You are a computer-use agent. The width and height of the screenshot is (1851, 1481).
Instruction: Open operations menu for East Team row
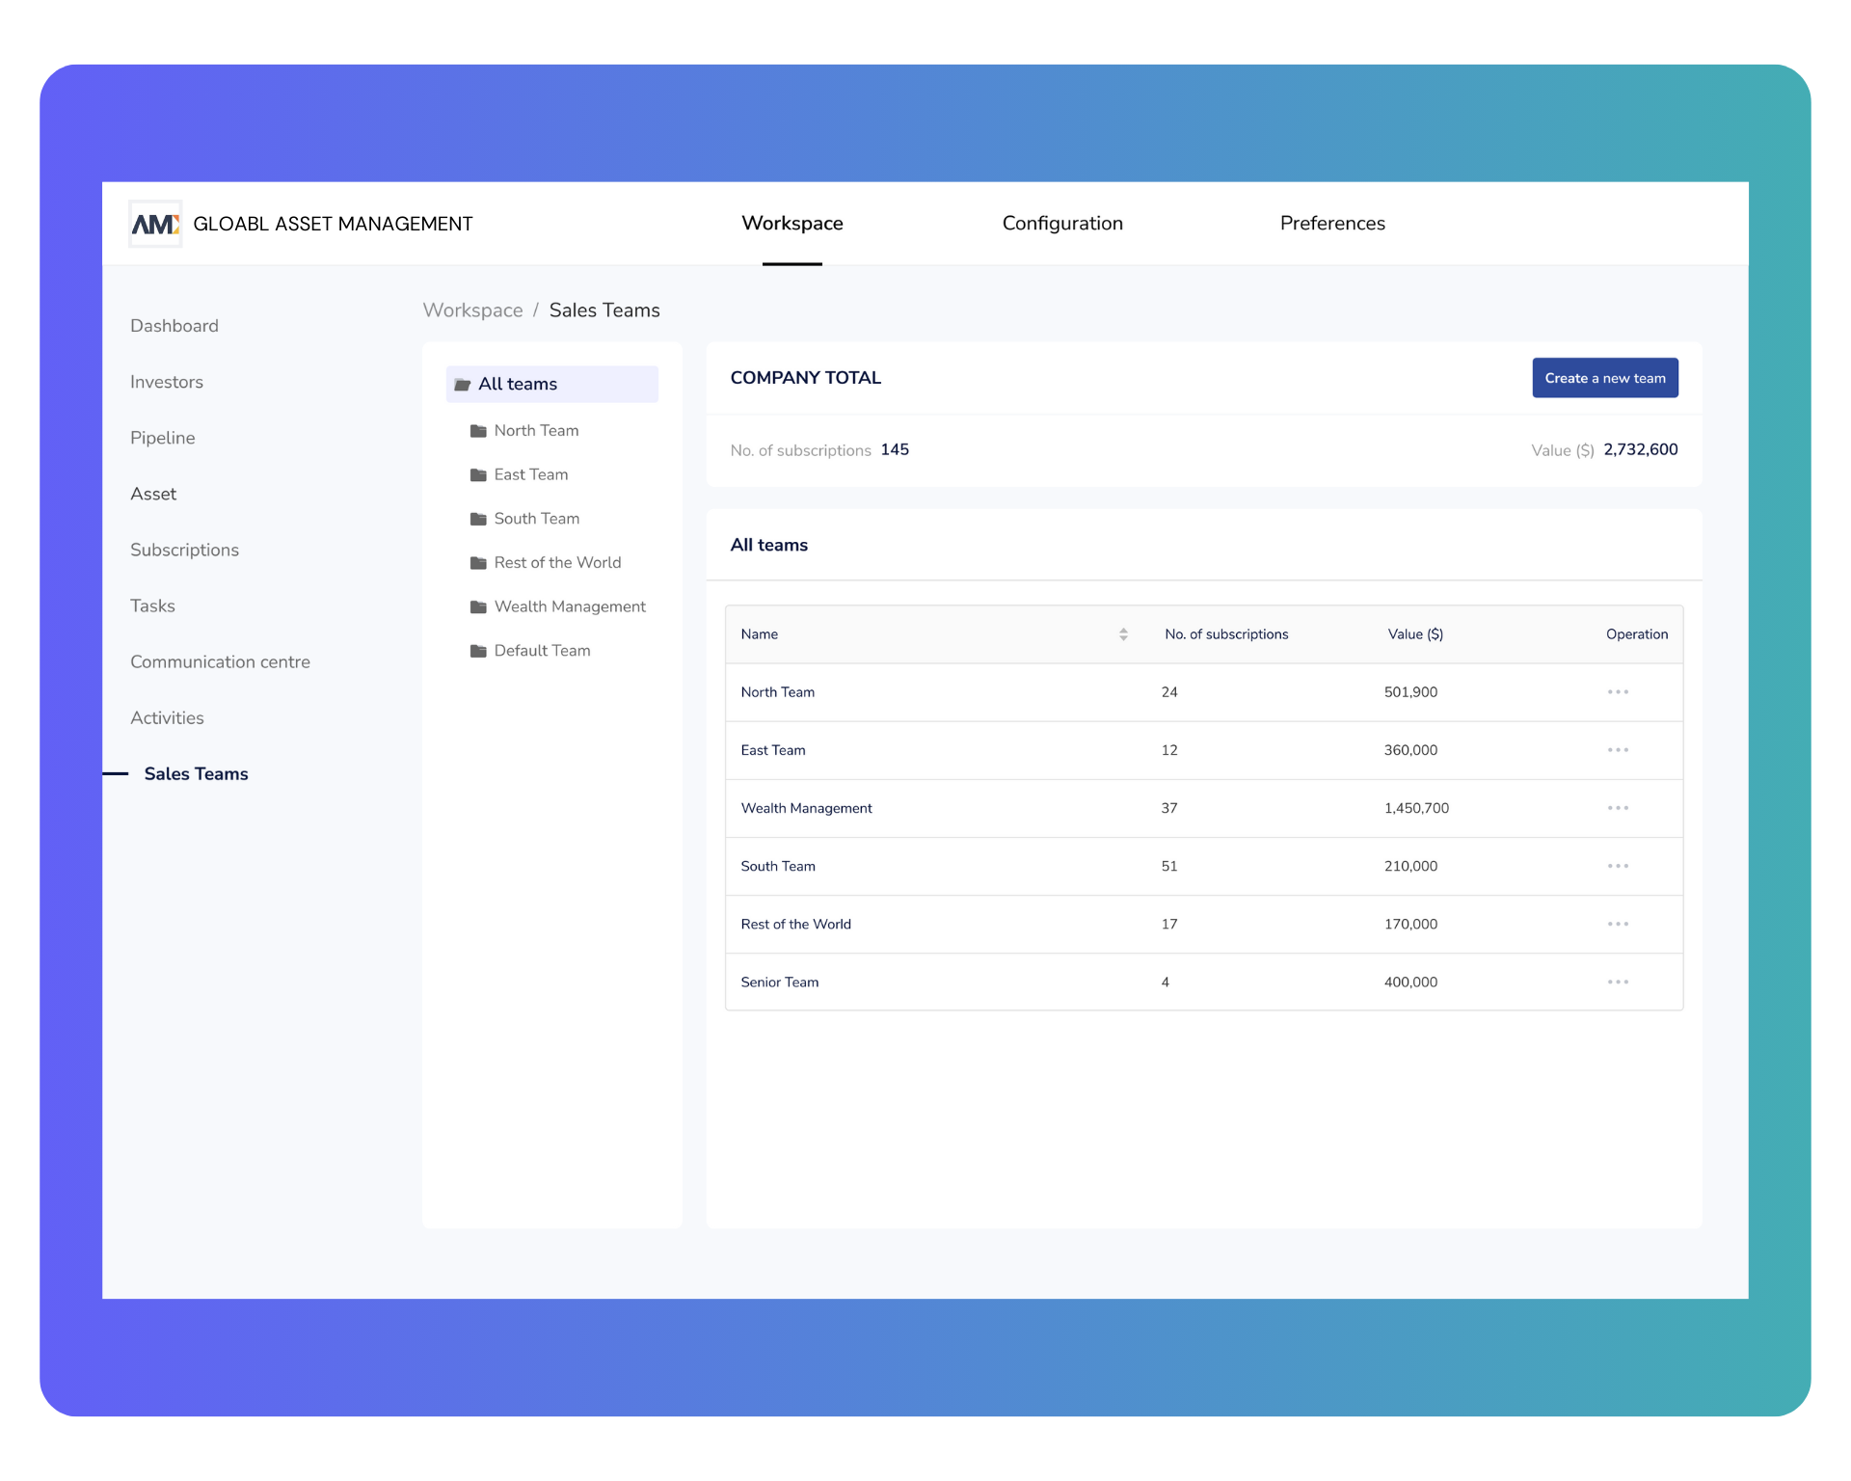[x=1618, y=750]
